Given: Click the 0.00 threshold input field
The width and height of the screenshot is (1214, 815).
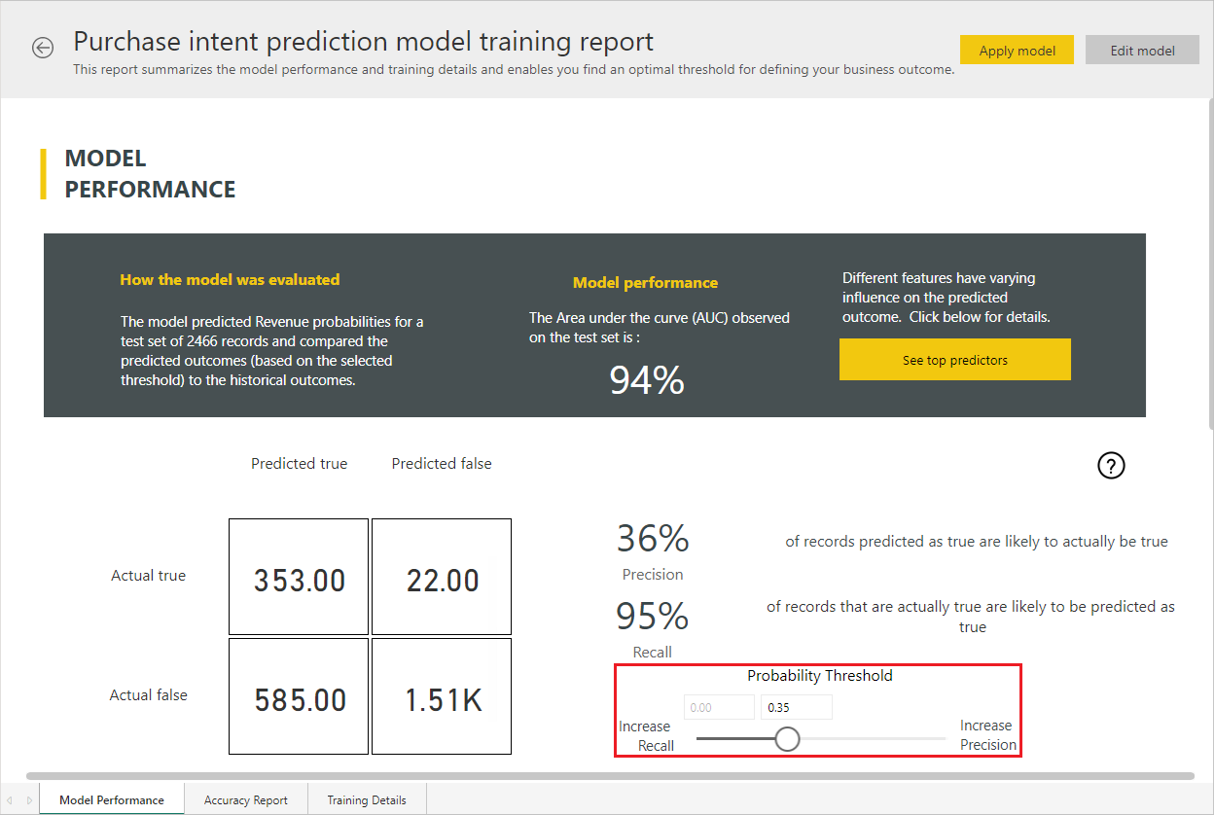Looking at the screenshot, I should (x=720, y=707).
